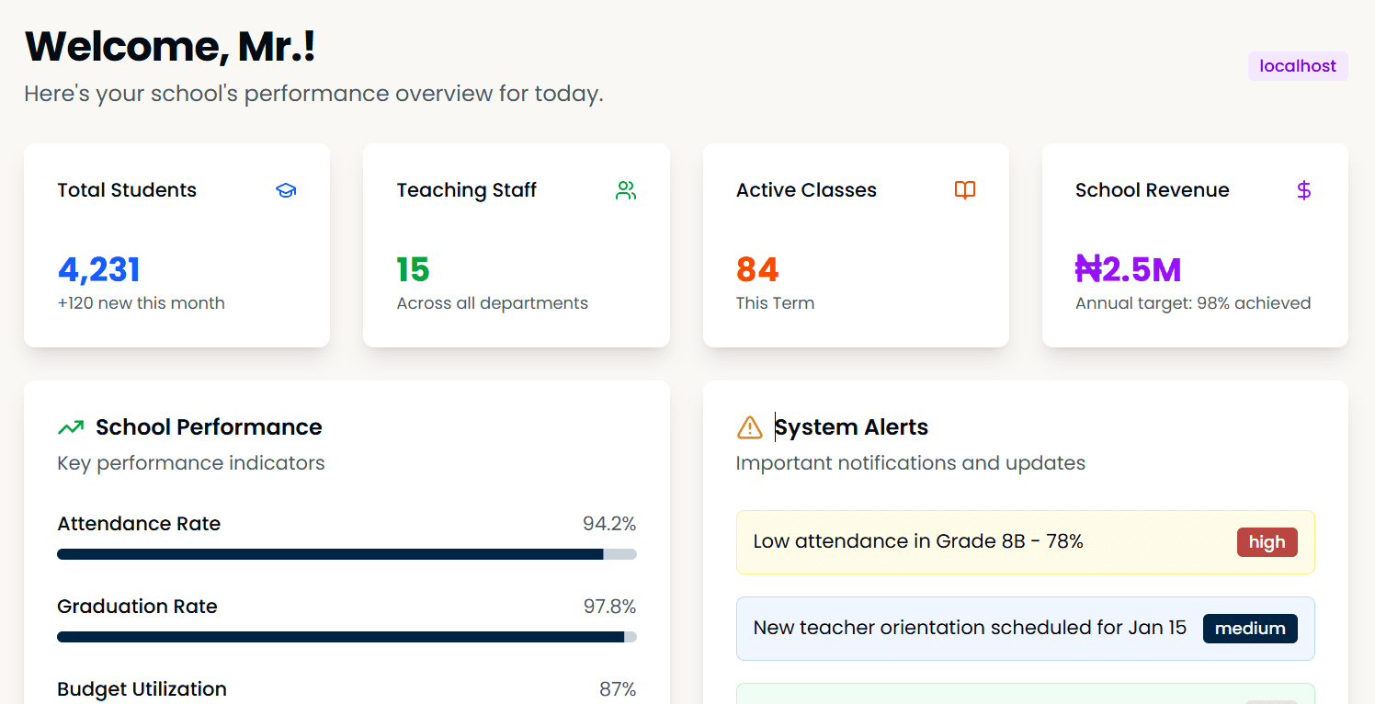The image size is (1375, 704).
Task: Click the Graduation Rate progress bar
Action: [347, 637]
